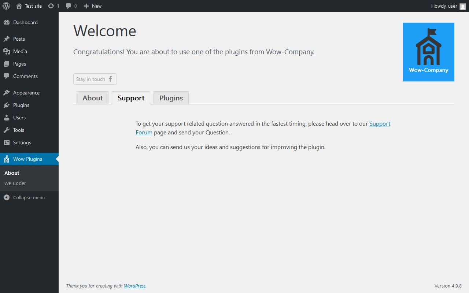Click the Stay in touch button

[x=95, y=79]
